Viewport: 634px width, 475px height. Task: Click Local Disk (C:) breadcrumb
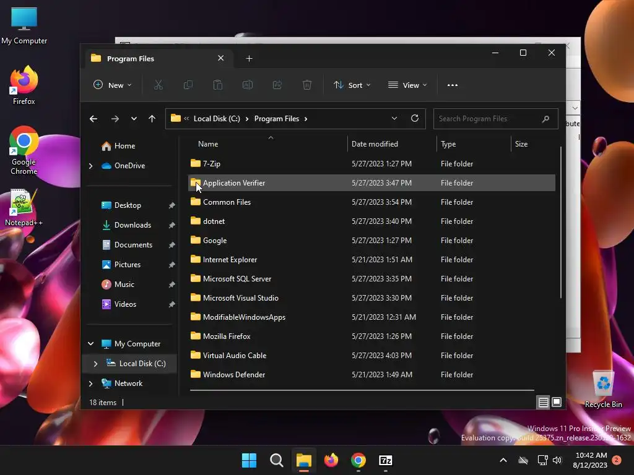point(217,119)
